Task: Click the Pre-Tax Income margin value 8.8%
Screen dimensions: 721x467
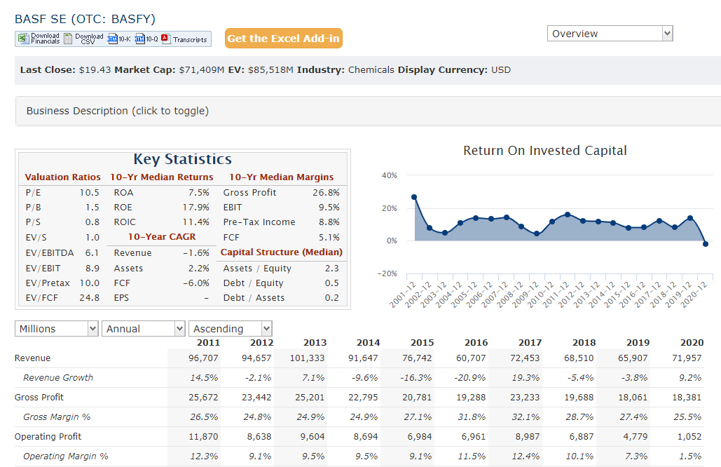Action: point(329,222)
